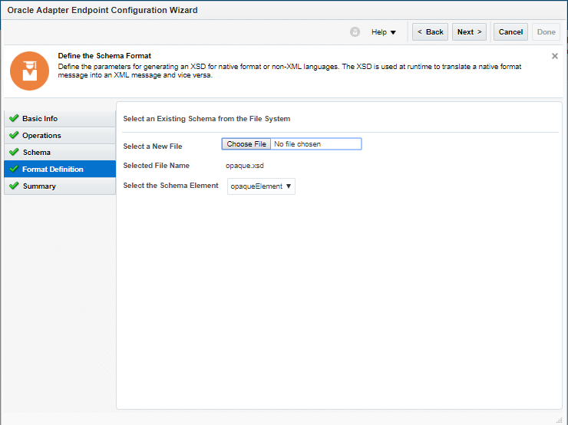568x425 pixels.
Task: Click the "No file chosen" file field
Action: point(315,144)
